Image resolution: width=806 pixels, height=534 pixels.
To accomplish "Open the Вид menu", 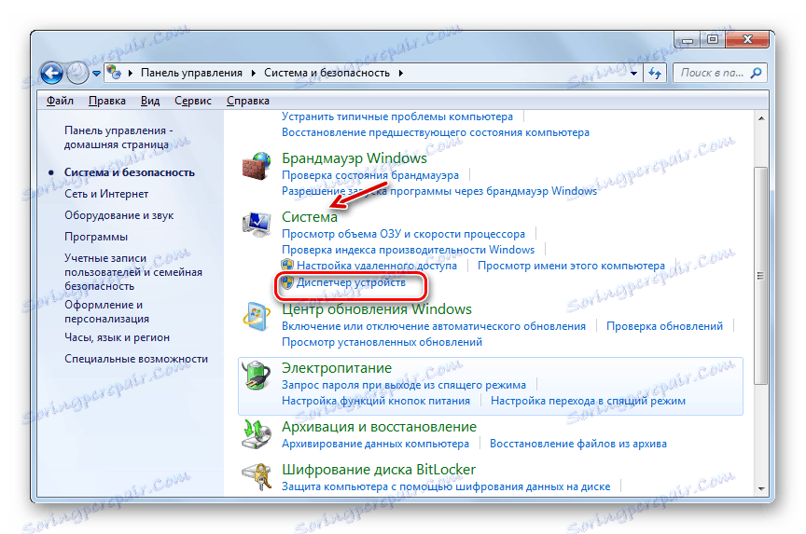I will [x=150, y=101].
